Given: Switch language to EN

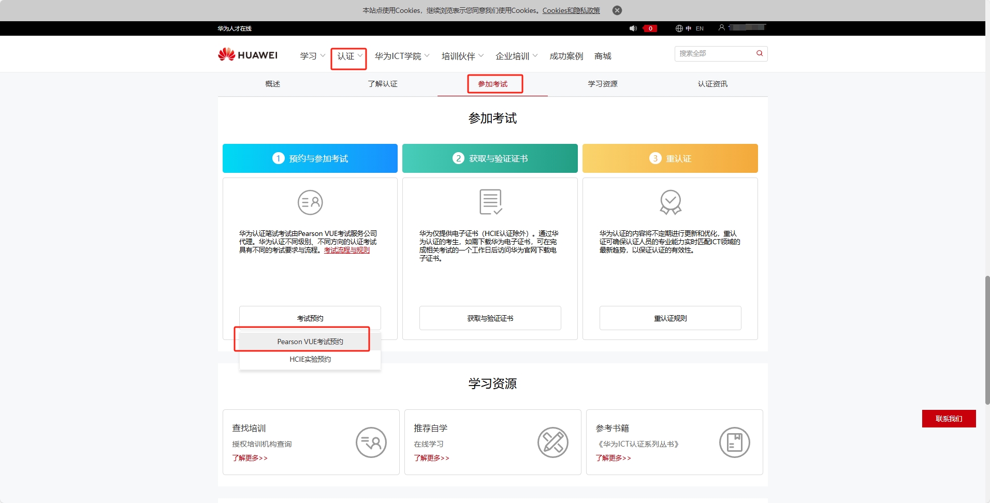Looking at the screenshot, I should [700, 28].
